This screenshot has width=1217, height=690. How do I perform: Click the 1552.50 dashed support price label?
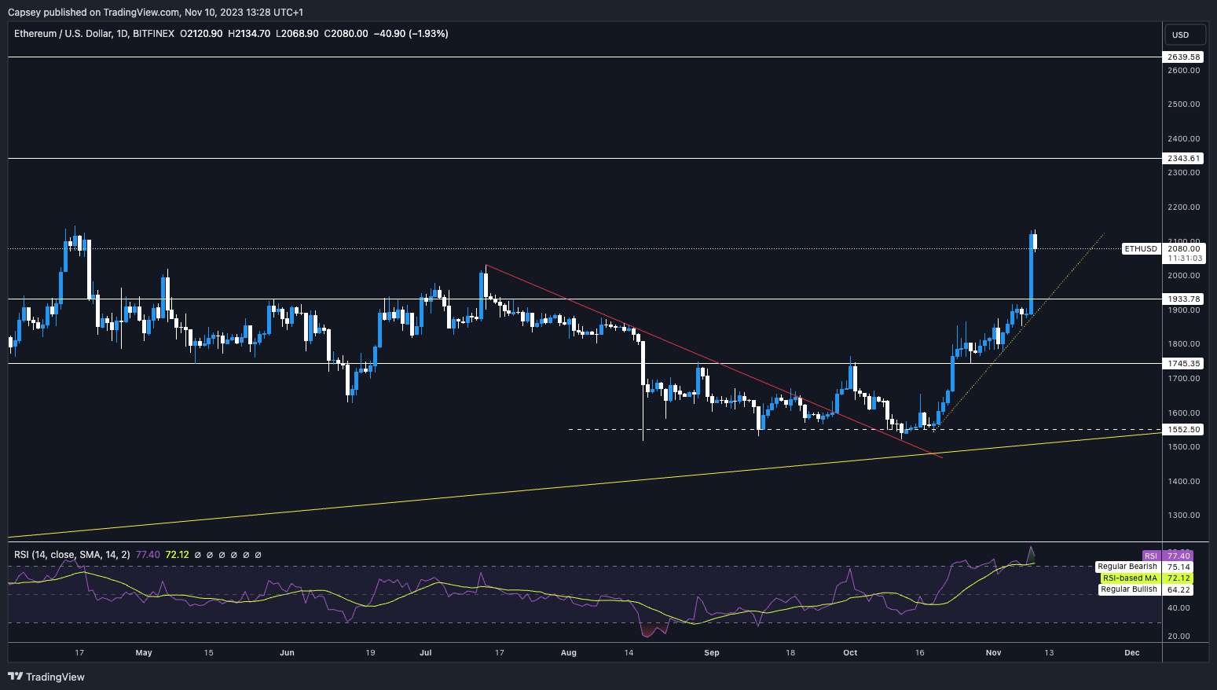1182,429
